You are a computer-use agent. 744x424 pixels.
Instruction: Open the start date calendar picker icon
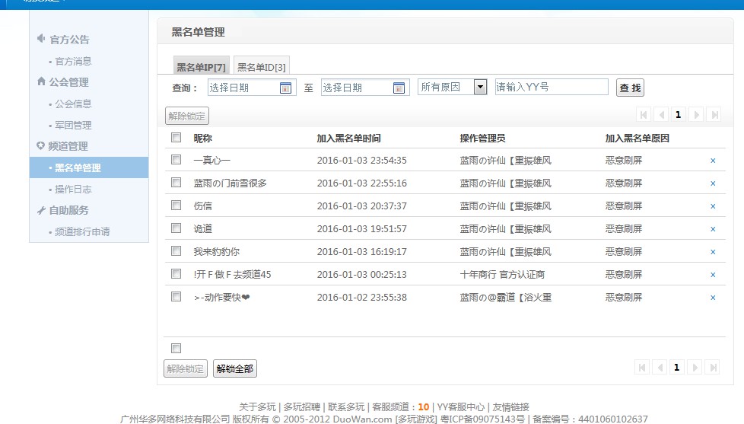click(285, 88)
